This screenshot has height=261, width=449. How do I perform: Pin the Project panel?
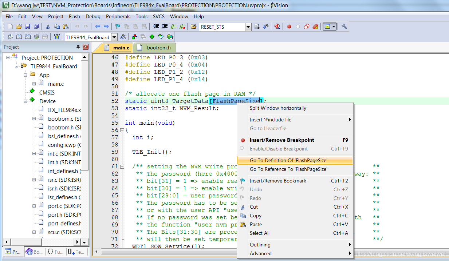(x=78, y=47)
